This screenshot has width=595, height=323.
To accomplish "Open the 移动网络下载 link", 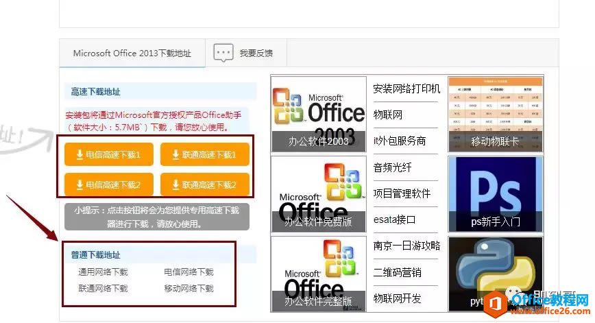I will [189, 289].
